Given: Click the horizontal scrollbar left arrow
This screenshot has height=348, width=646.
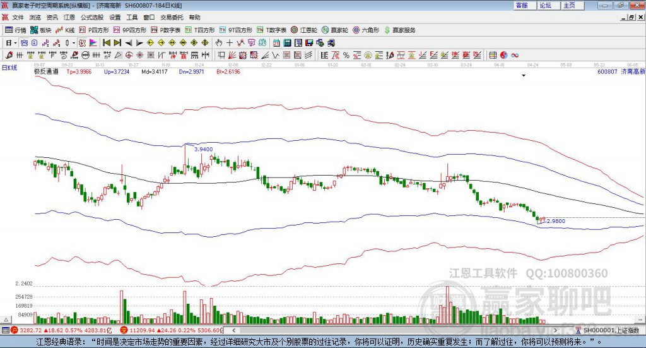Looking at the screenshot, I should [234, 330].
